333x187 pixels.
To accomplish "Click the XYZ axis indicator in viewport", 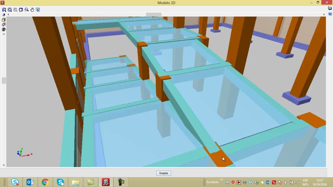I will [x=24, y=152].
